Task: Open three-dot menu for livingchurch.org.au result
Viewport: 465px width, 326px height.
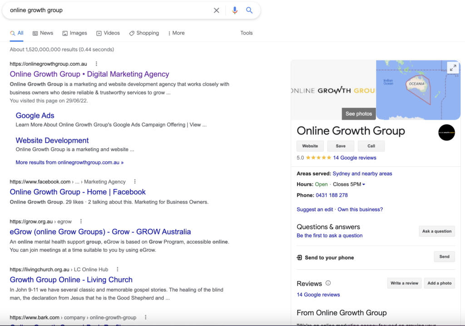Action: 118,269
